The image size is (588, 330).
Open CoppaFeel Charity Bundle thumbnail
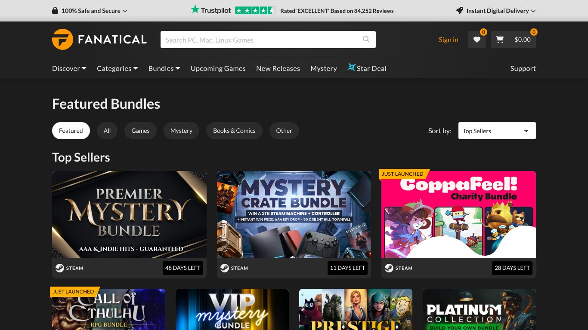458,214
